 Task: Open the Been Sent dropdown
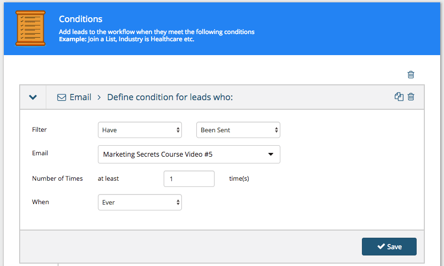pos(238,130)
